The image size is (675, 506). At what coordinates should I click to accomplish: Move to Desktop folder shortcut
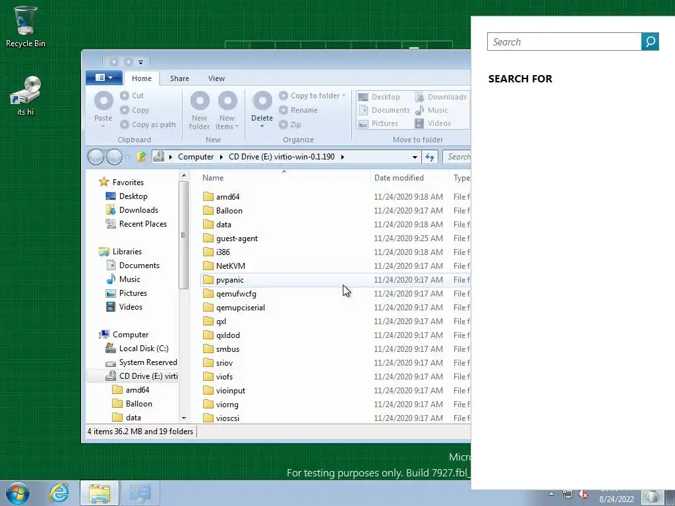point(379,97)
